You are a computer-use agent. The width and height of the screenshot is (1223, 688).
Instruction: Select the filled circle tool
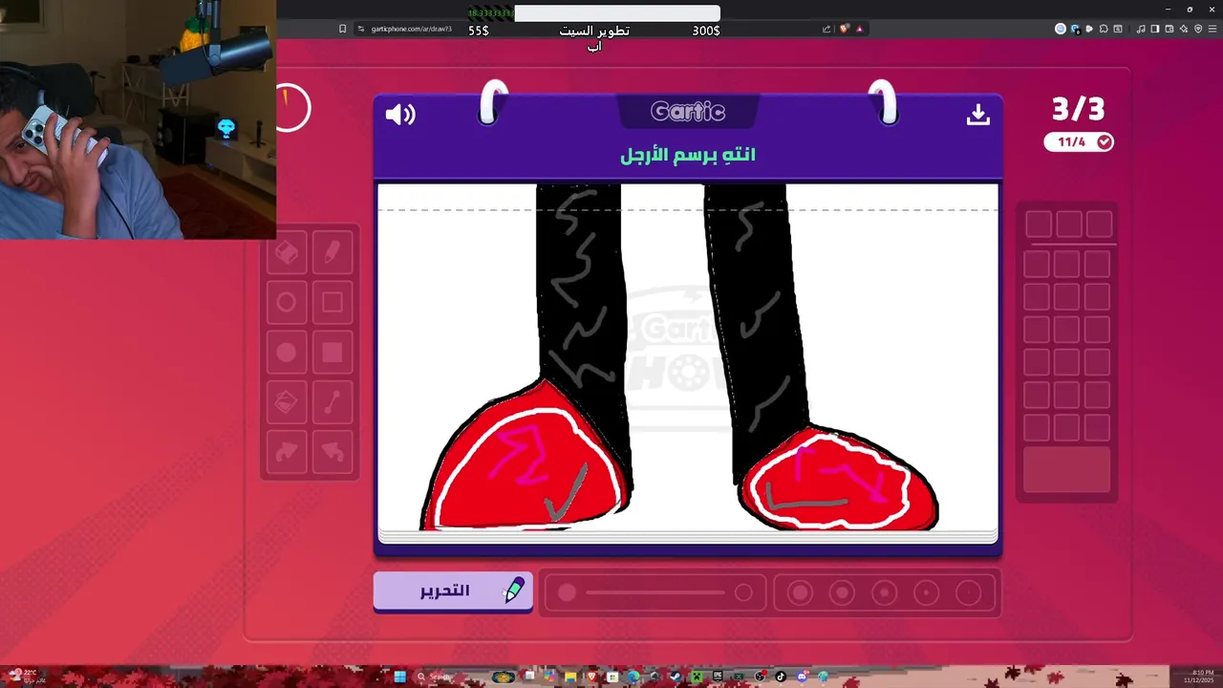click(287, 353)
